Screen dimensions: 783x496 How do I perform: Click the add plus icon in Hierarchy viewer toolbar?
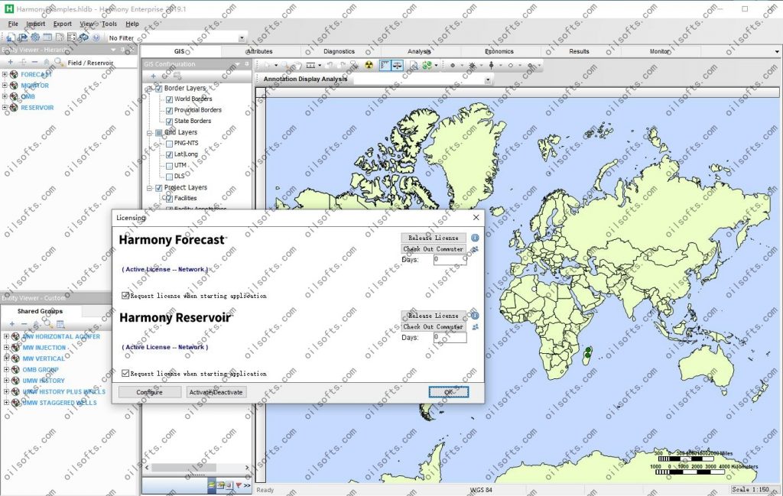pyautogui.click(x=11, y=62)
